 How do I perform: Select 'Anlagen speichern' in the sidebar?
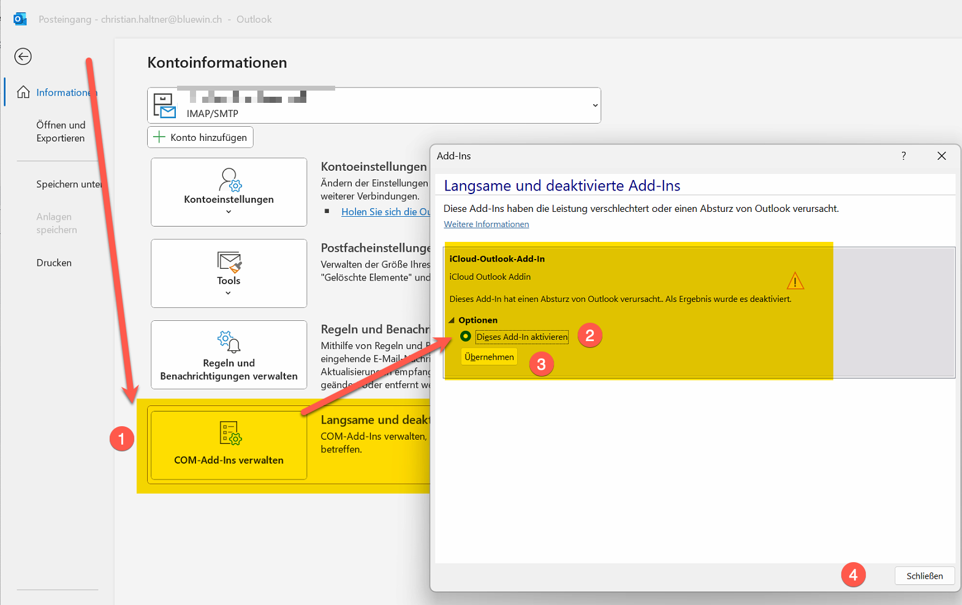click(x=56, y=224)
